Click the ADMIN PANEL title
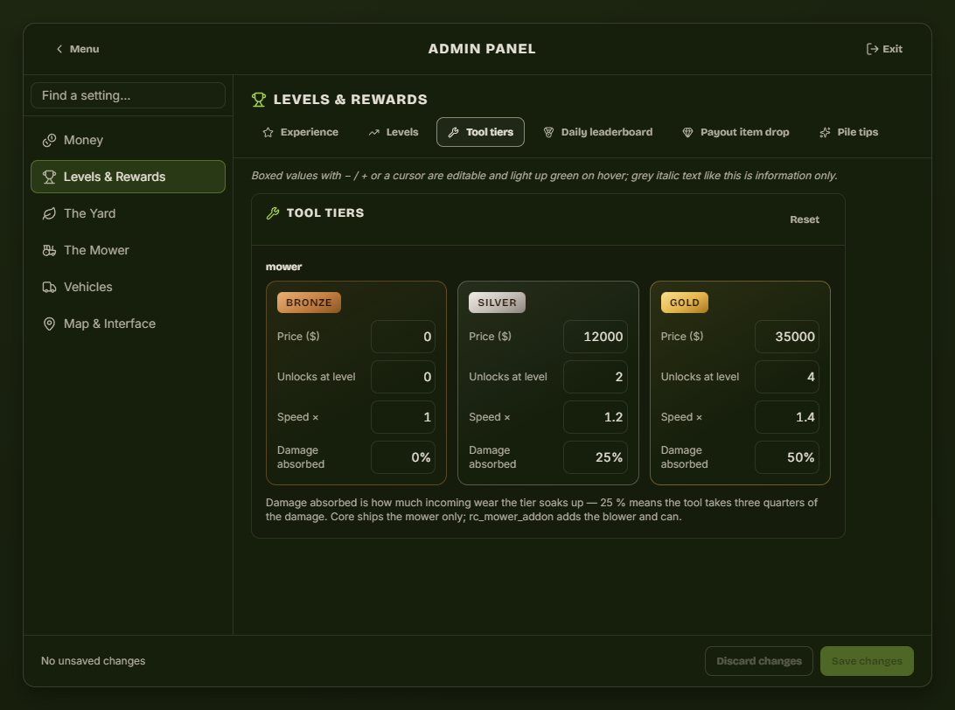Image resolution: width=955 pixels, height=710 pixels. click(x=482, y=49)
